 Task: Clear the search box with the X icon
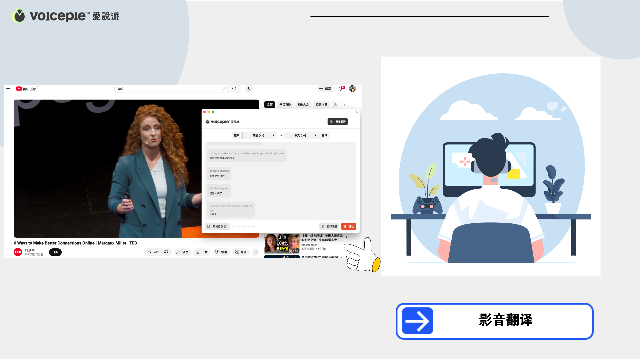[x=224, y=89]
